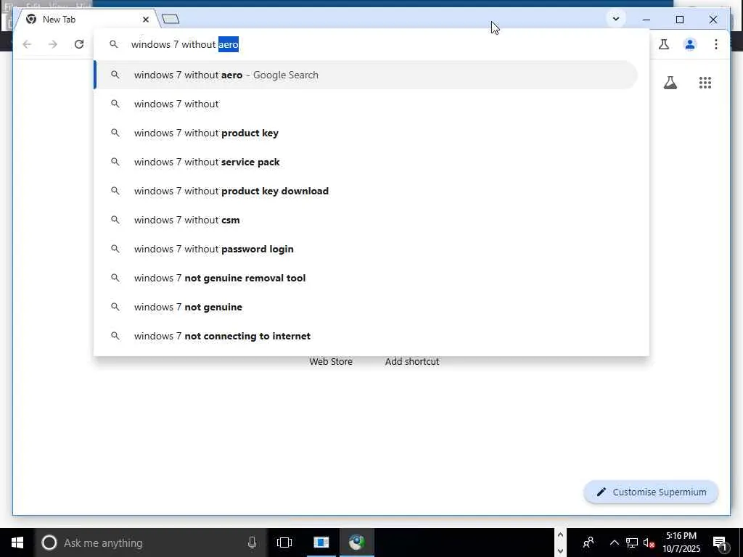Click the search icon in the address bar
Screen dimensions: 743x557
pyautogui.click(x=114, y=44)
